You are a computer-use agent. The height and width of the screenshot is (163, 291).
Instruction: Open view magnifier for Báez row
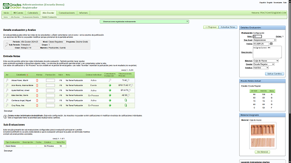pyautogui.click(x=7, y=95)
